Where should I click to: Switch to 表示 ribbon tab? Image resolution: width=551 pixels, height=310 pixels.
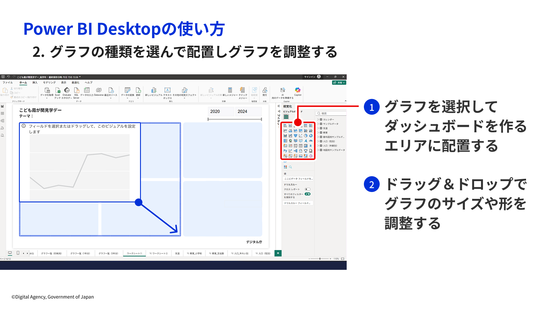pyautogui.click(x=63, y=83)
